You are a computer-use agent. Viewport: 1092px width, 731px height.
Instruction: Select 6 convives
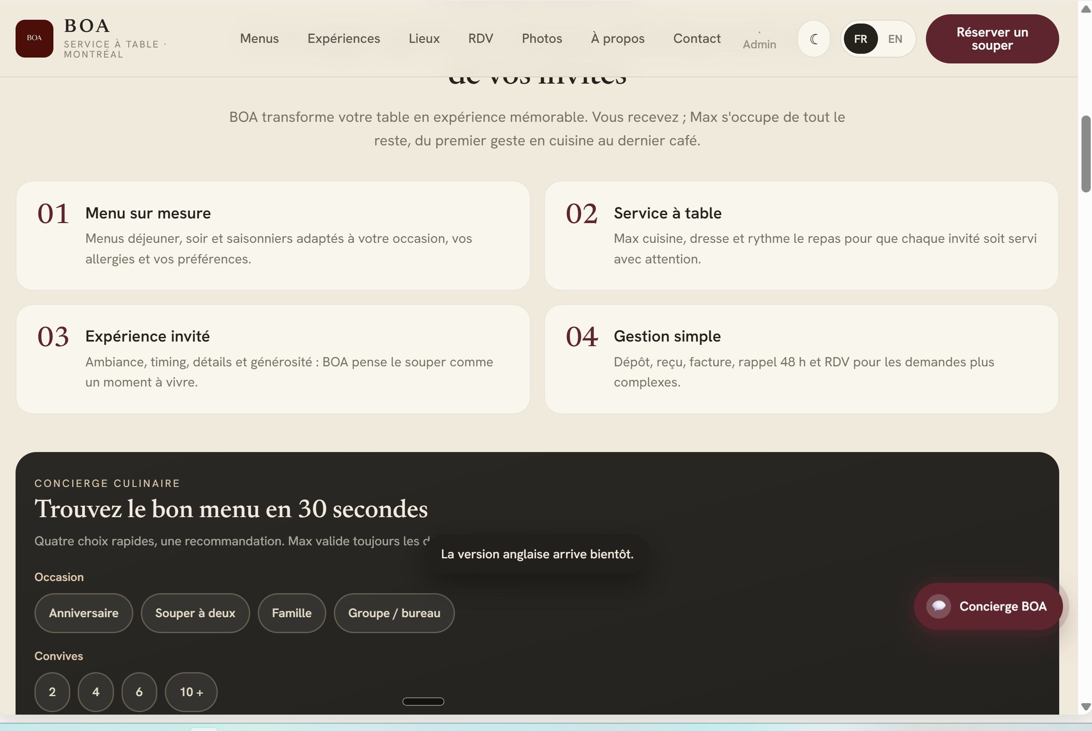tap(139, 692)
